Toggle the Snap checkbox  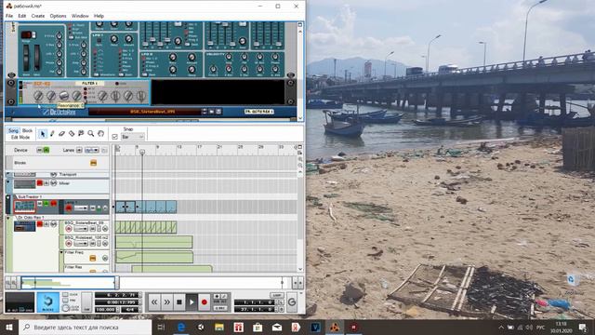click(x=115, y=137)
